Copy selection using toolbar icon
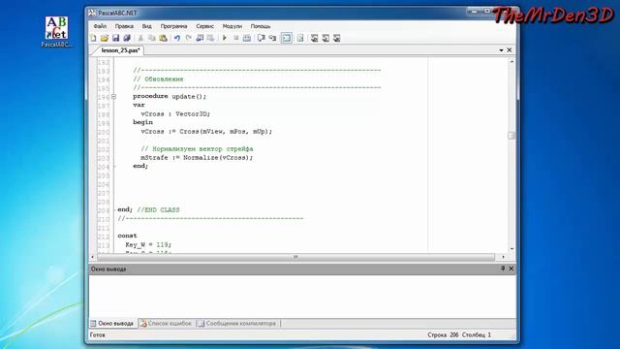620x349 pixels. [151, 38]
